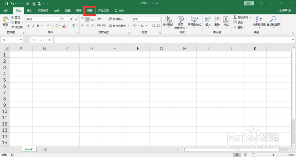Click the Save icon in quick access toolbar
Screen dimensions: 296x157
point(6,4)
